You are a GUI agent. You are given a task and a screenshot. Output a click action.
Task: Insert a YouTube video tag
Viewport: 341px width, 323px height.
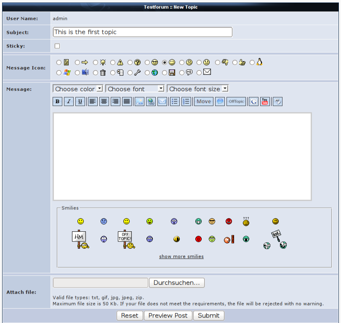(265, 101)
